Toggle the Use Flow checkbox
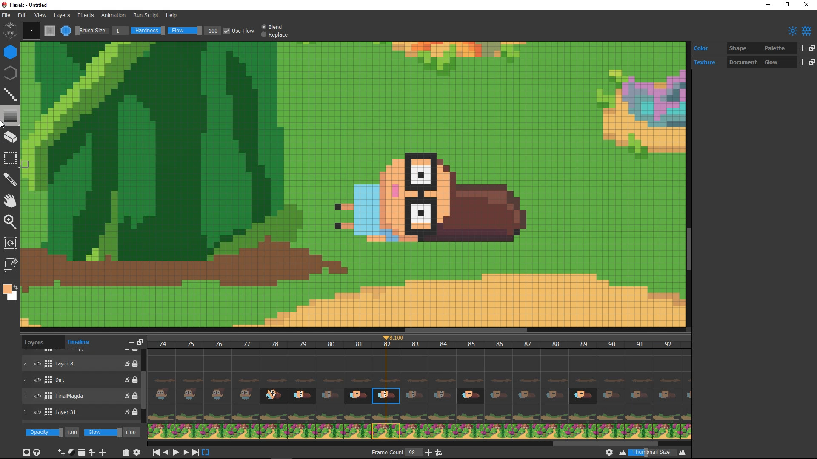This screenshot has width=817, height=459. (227, 31)
